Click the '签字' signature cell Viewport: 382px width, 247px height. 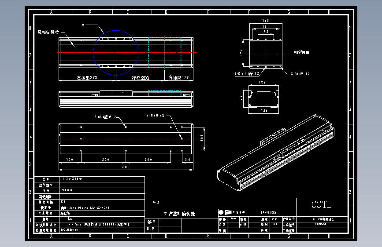tap(151, 222)
